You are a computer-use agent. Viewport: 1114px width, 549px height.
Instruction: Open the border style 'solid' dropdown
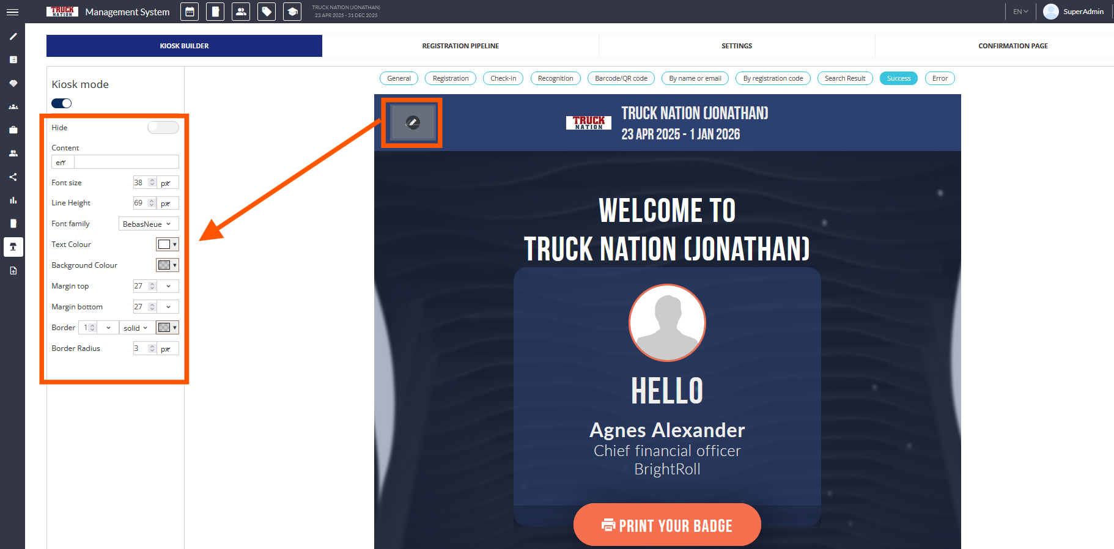point(136,328)
